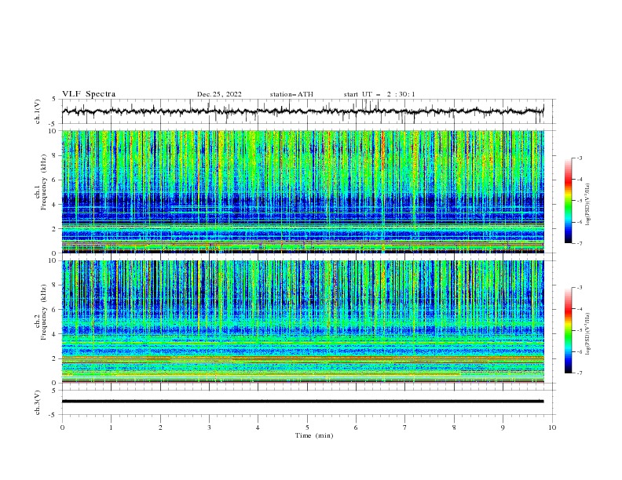Click the log(PSD) label beside ch.2 colorbar
The width and height of the screenshot is (622, 480).
click(x=588, y=334)
